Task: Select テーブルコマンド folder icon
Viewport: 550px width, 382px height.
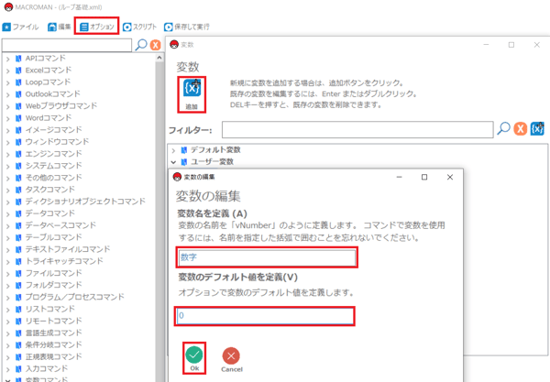Action: coord(18,237)
